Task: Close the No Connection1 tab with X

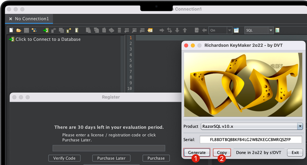Action: (x=11, y=19)
